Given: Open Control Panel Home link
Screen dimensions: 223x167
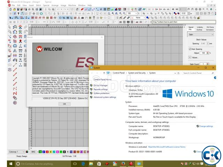Looking at the screenshot, I should [102, 80].
